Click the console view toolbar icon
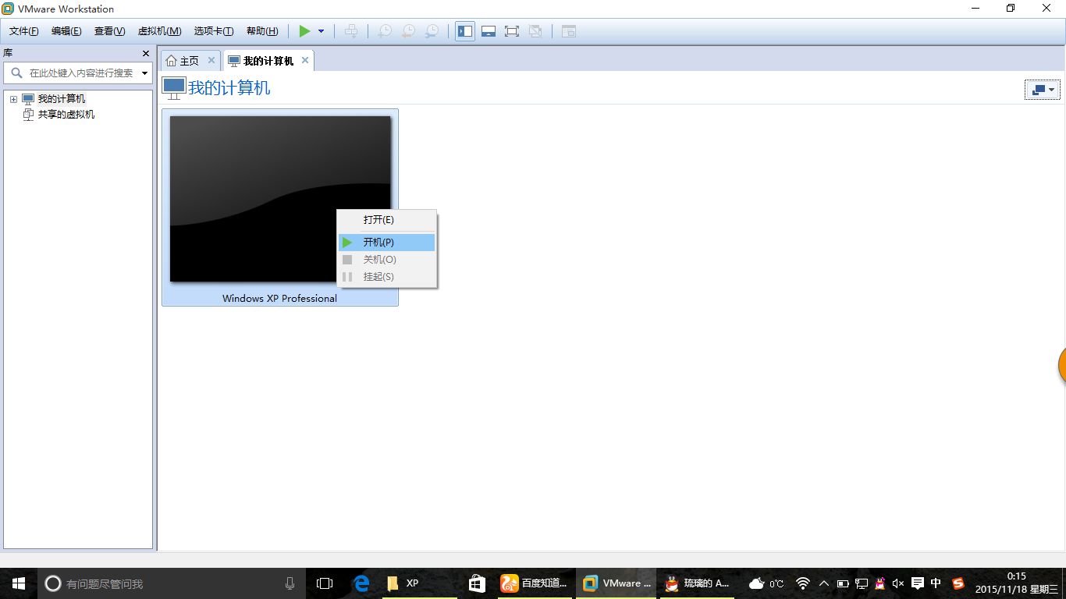This screenshot has width=1066, height=599. pos(569,31)
